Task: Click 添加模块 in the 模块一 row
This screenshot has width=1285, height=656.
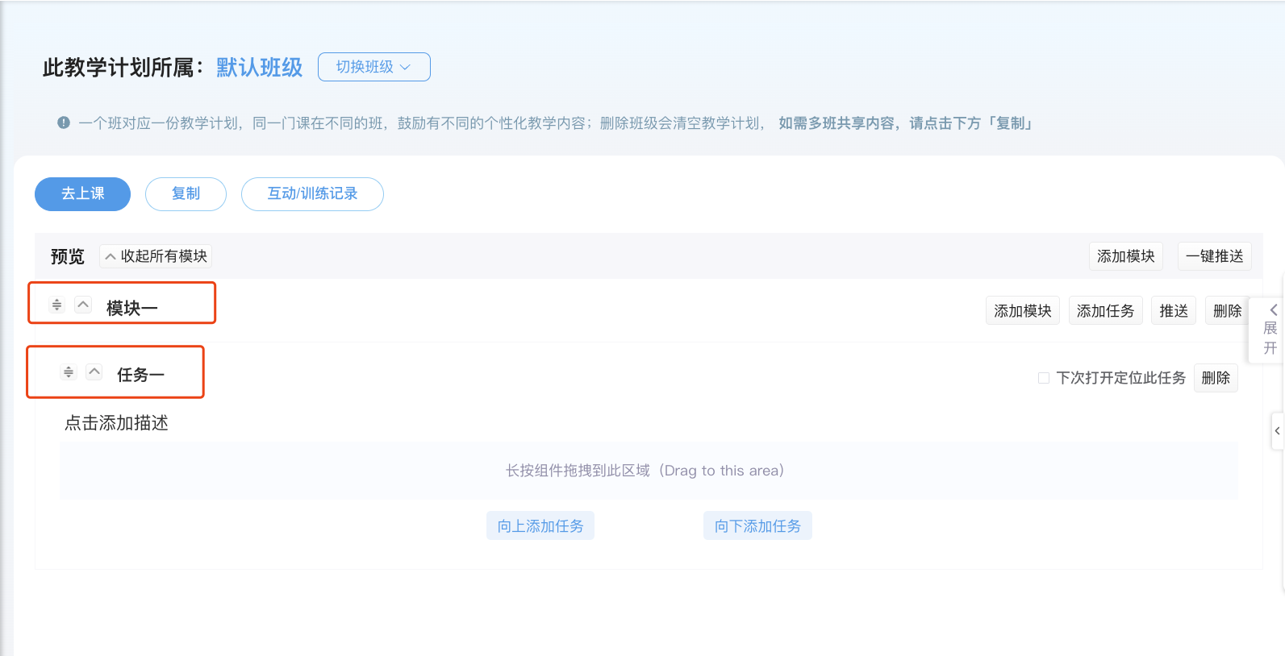Action: coord(1023,311)
